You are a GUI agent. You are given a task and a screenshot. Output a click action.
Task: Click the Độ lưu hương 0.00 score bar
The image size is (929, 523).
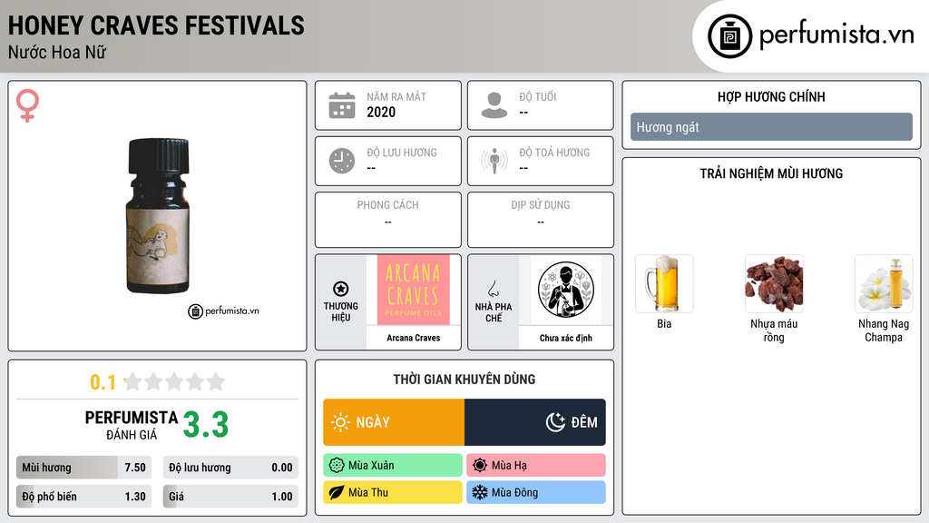pyautogui.click(x=230, y=468)
